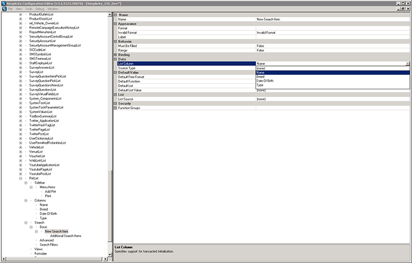
Task: Open the Debug menu
Action: click(x=40, y=9)
